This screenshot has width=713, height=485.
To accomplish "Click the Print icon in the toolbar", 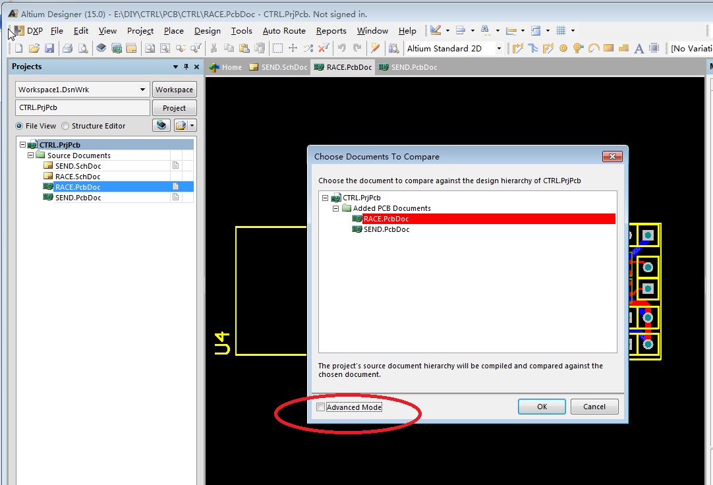I will click(x=68, y=48).
